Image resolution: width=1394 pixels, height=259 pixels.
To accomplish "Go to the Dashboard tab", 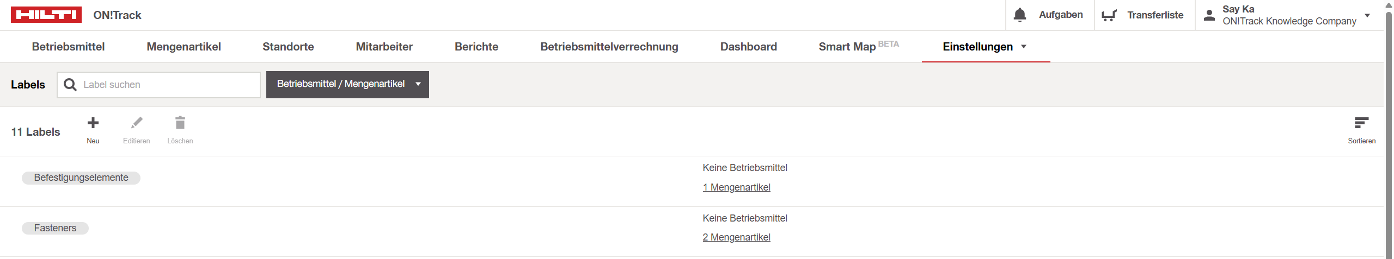I will [748, 47].
